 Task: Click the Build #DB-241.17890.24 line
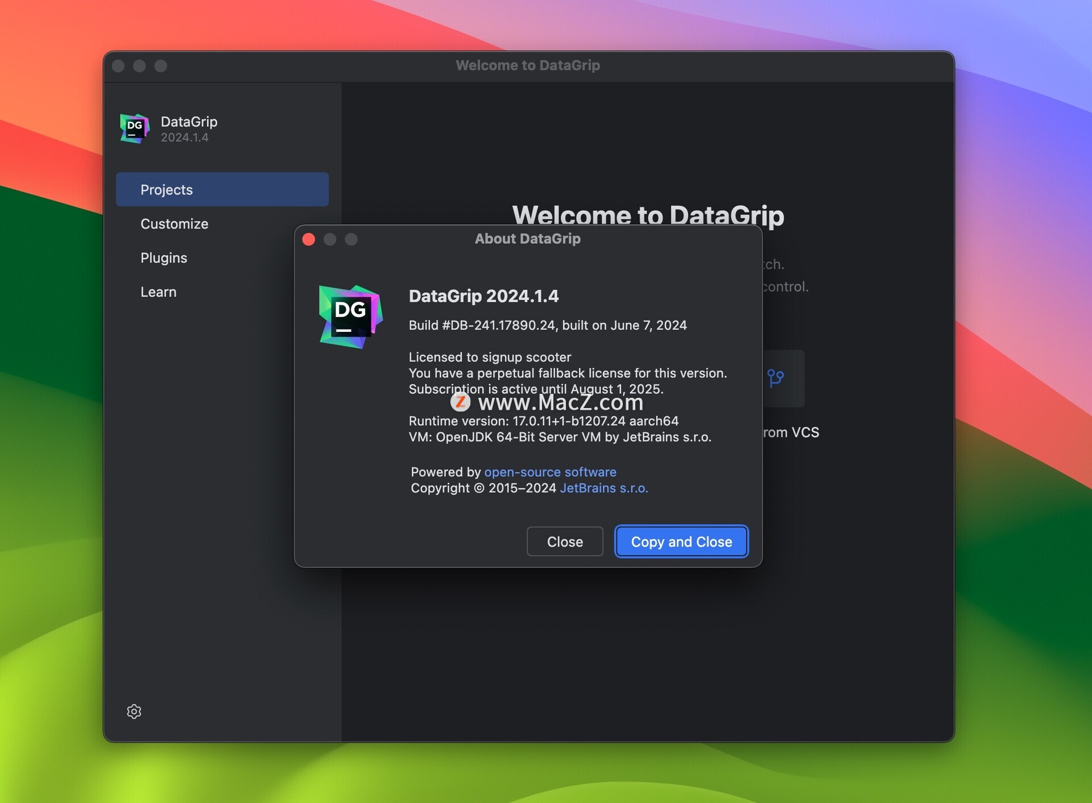(x=548, y=325)
